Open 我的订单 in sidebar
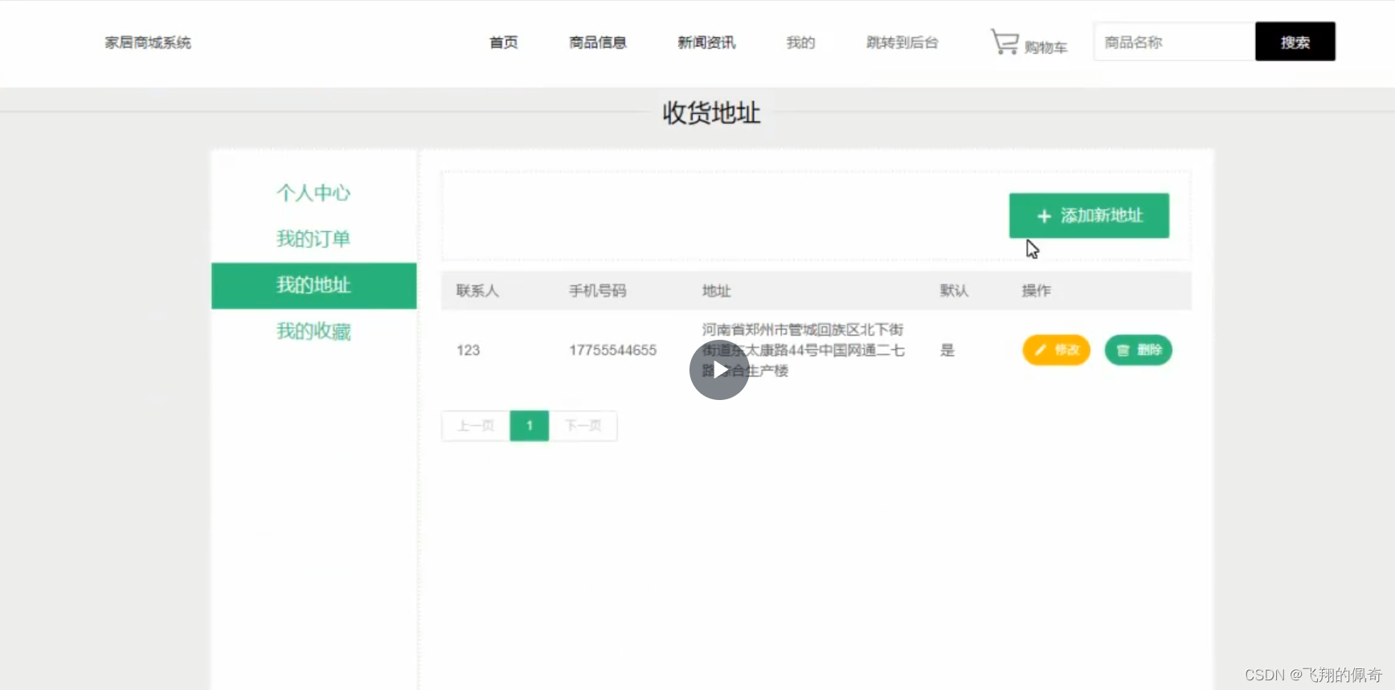 click(313, 239)
